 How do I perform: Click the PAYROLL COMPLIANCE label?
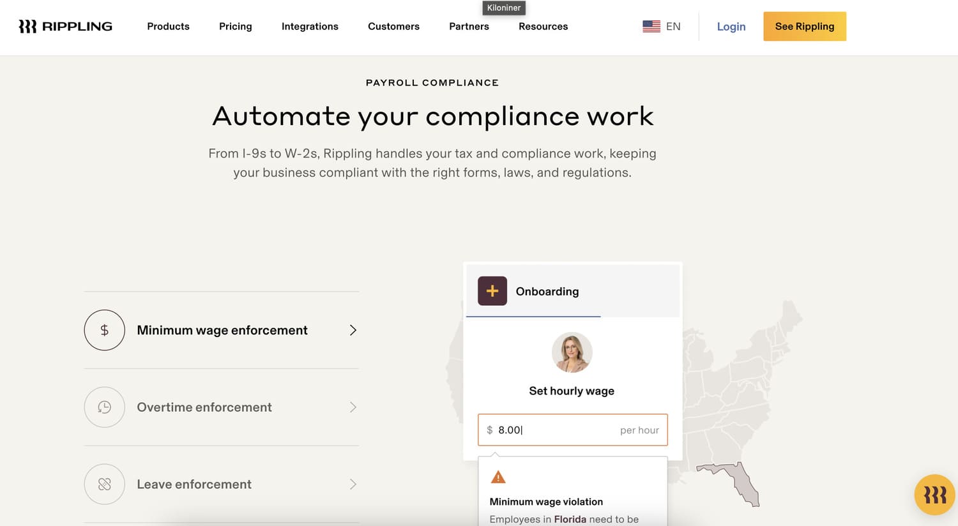coord(432,82)
